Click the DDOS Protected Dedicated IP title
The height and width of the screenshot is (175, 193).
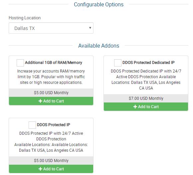[x=148, y=63]
